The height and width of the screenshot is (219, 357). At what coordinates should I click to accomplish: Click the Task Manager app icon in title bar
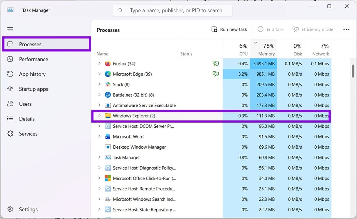[10, 10]
